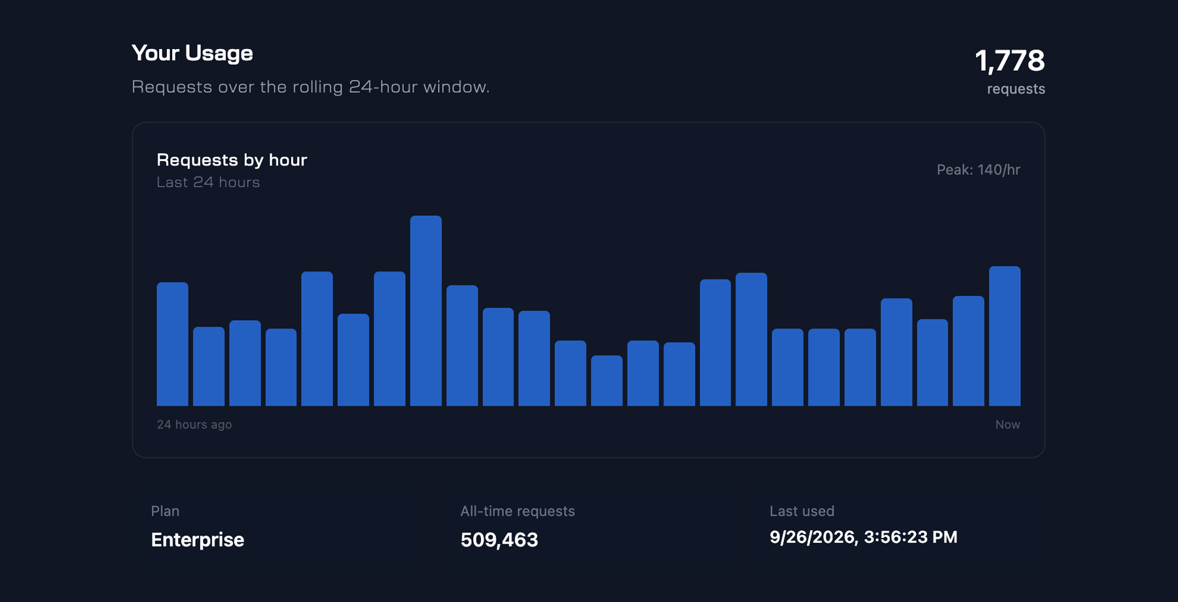
Task: Click the 'Peak: 140/hr' label
Action: coord(978,170)
